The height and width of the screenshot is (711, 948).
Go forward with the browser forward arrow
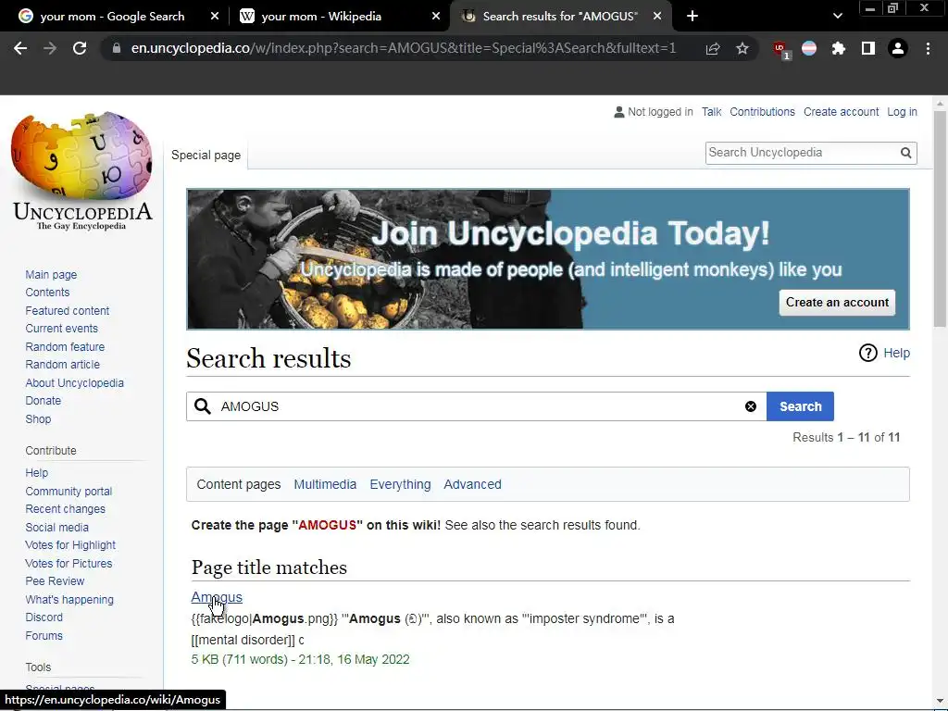click(x=50, y=48)
